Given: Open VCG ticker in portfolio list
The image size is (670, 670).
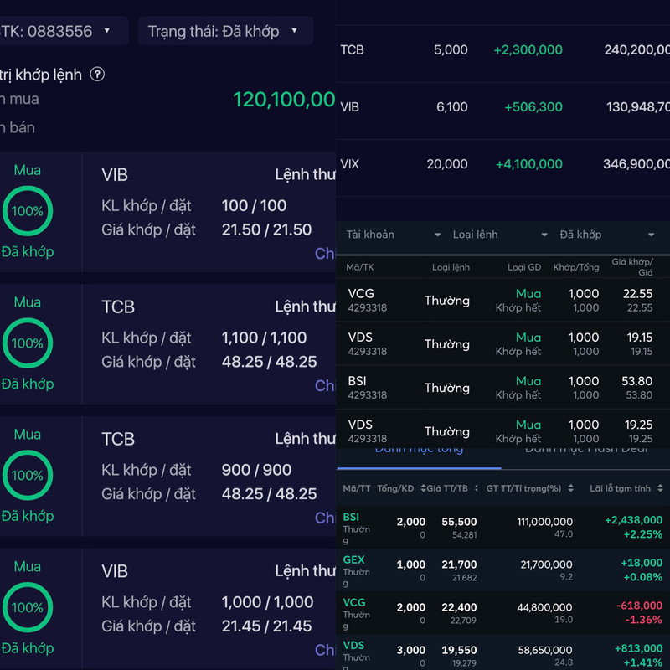Looking at the screenshot, I should [353, 602].
